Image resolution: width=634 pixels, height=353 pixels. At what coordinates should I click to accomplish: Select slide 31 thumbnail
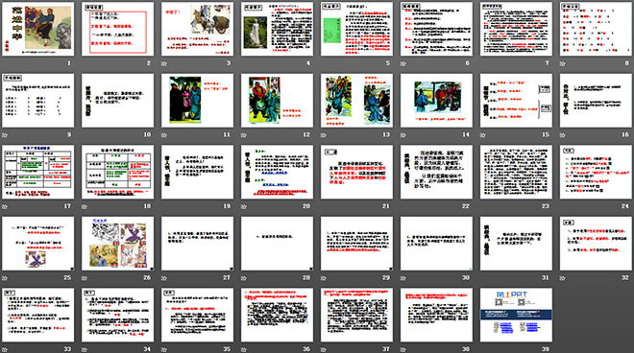pyautogui.click(x=516, y=243)
